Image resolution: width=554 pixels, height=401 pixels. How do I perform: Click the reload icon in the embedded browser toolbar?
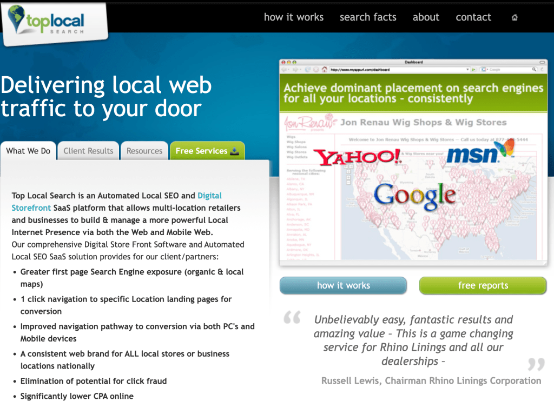click(308, 70)
